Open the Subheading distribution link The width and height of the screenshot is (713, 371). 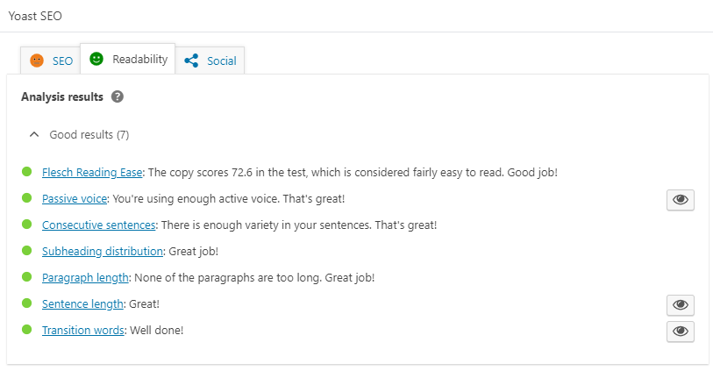click(103, 252)
